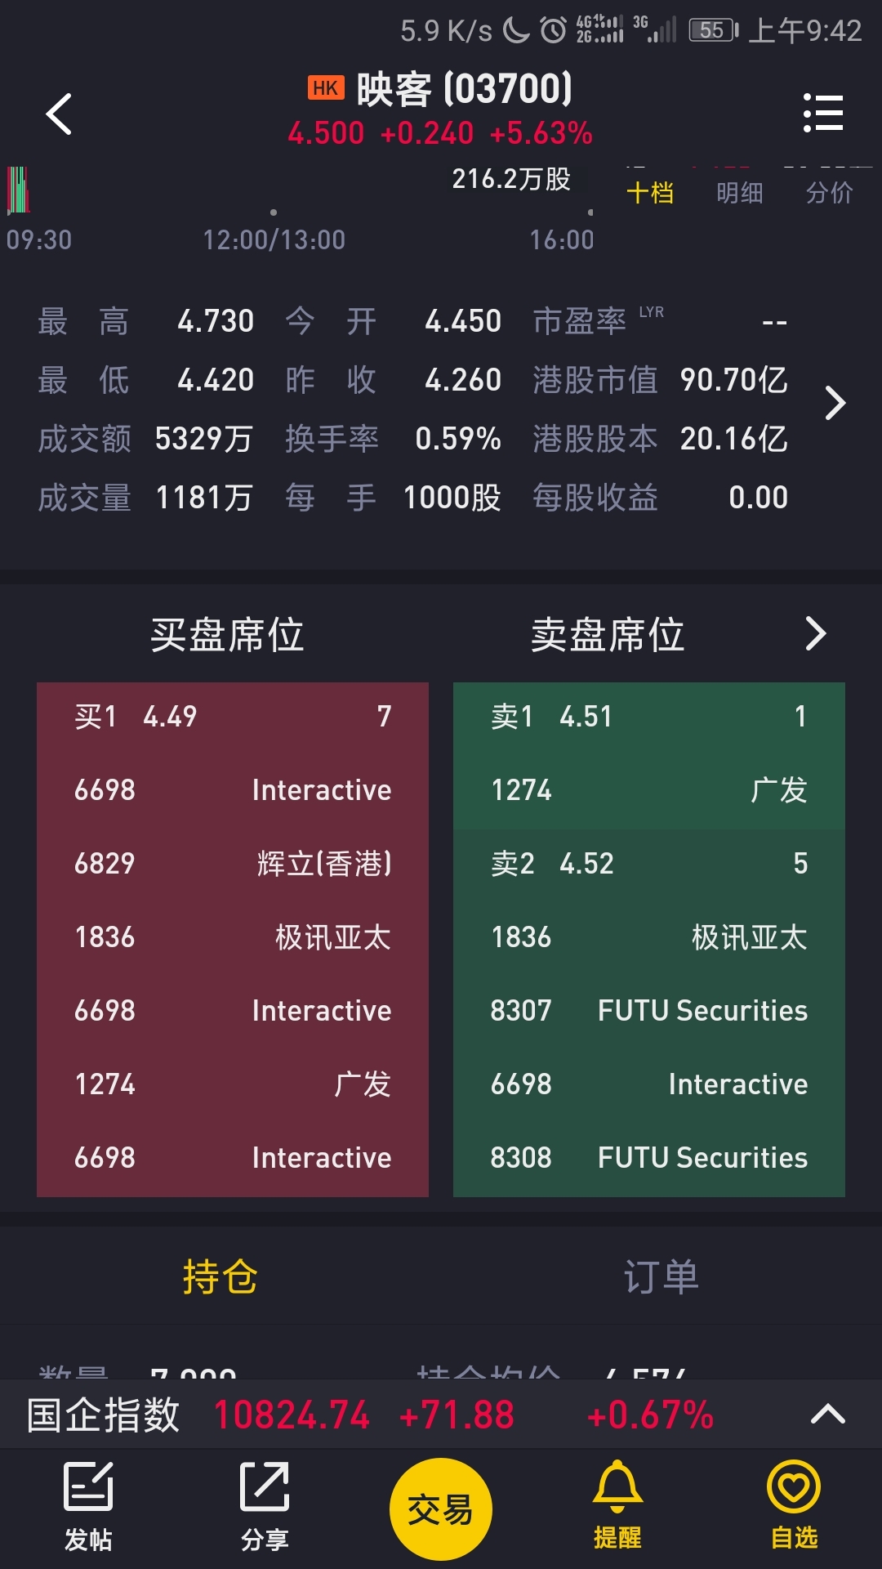Select the 分价 tab
The height and width of the screenshot is (1569, 882).
pos(830,193)
